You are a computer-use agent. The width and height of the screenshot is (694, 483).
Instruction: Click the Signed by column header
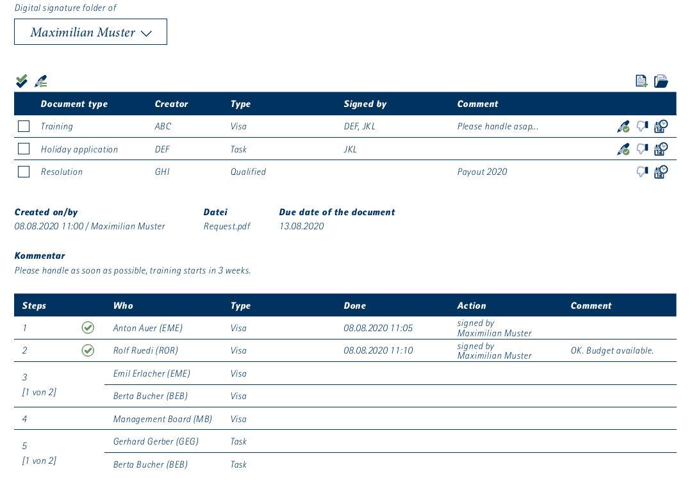coord(365,104)
